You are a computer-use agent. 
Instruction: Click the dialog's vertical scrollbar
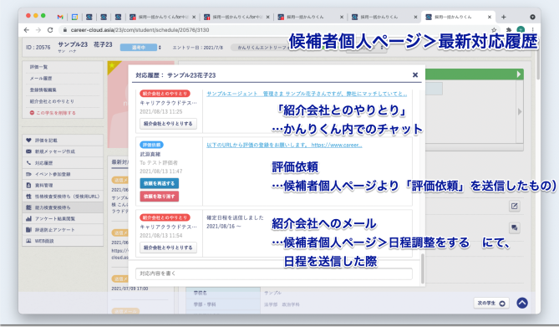point(423,268)
